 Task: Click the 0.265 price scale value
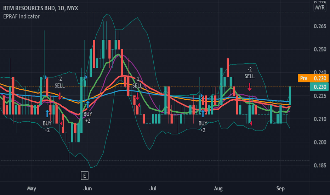(320, 26)
